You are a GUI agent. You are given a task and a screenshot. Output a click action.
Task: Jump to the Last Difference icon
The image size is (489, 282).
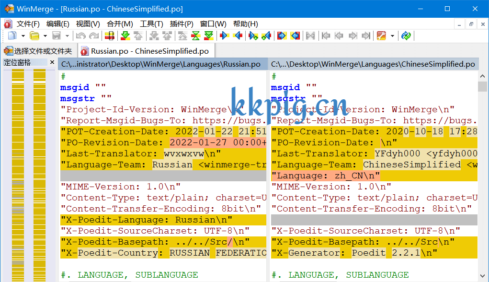[208, 36]
